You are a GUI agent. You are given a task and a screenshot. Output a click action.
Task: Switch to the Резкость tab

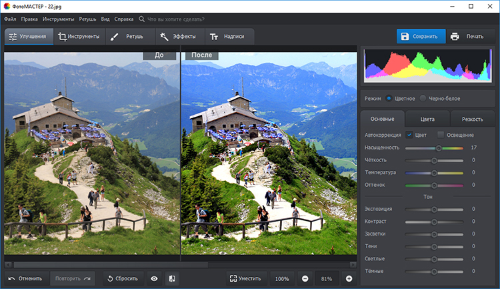coord(472,119)
